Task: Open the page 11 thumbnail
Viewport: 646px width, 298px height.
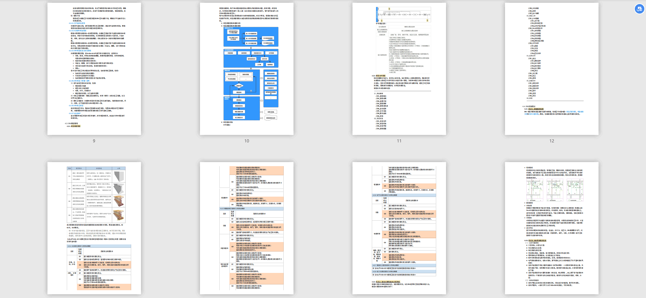Action: pyautogui.click(x=399, y=69)
